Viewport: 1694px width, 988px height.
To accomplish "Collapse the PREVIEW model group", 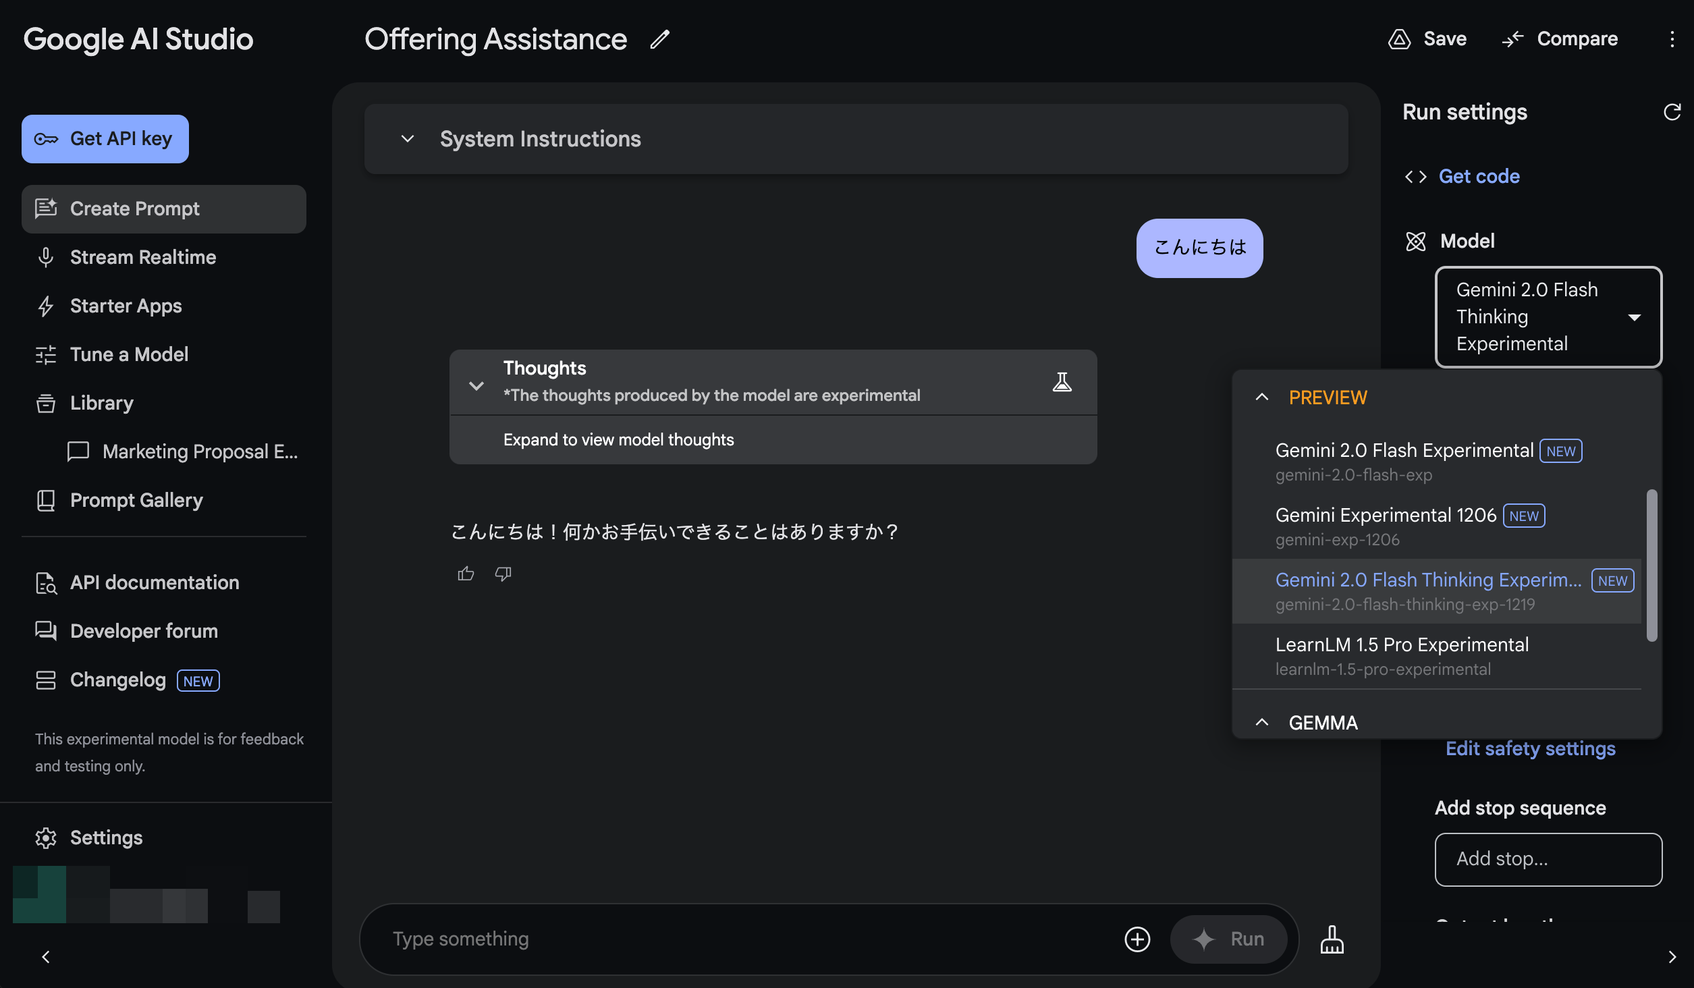I will point(1261,397).
